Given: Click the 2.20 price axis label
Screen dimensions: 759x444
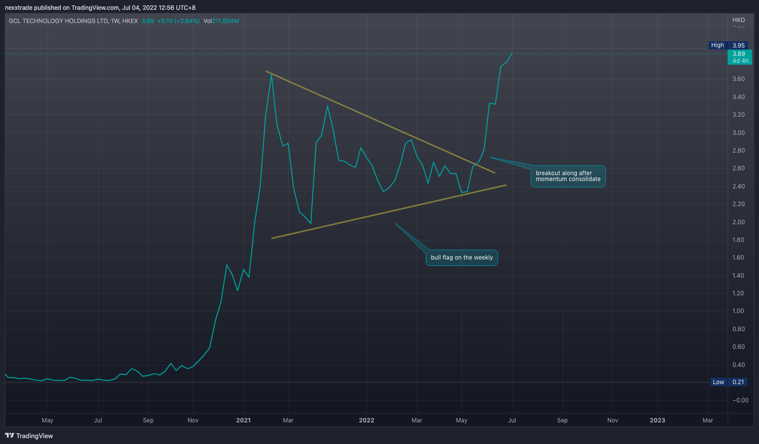Looking at the screenshot, I should [738, 204].
